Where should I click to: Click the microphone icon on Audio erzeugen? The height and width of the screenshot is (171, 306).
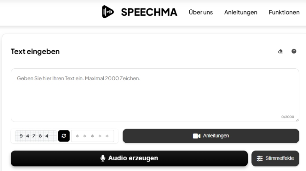click(x=103, y=158)
